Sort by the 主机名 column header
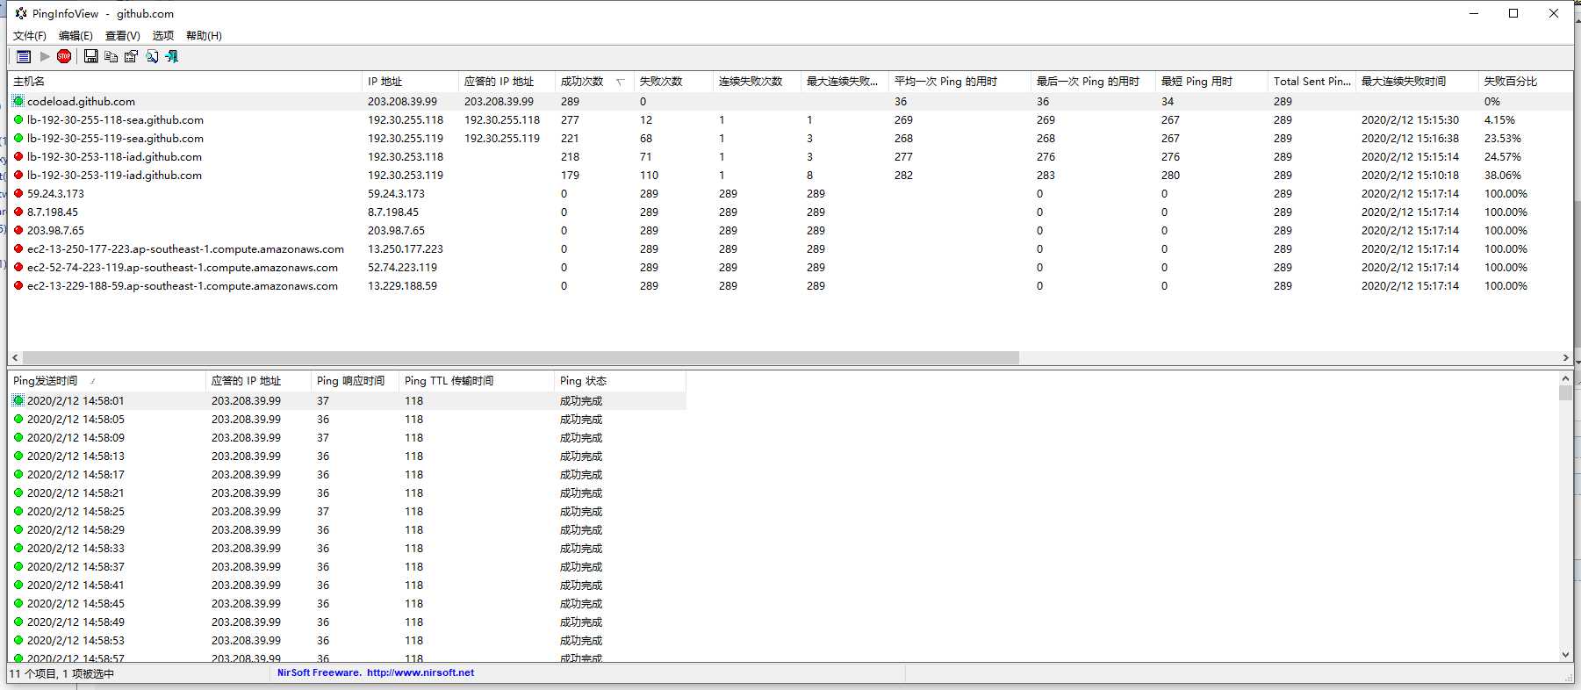1581x690 pixels. pyautogui.click(x=185, y=82)
